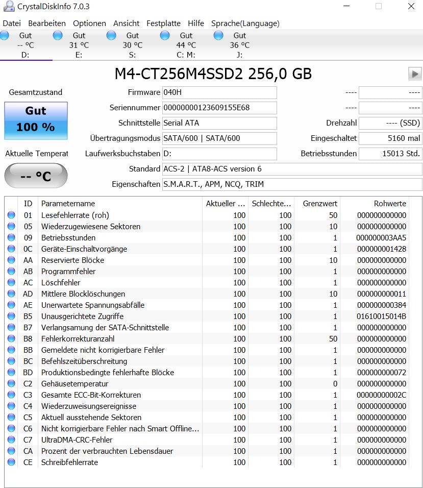Select the S: drive tab at 30 °C
423x488 pixels.
(x=133, y=45)
